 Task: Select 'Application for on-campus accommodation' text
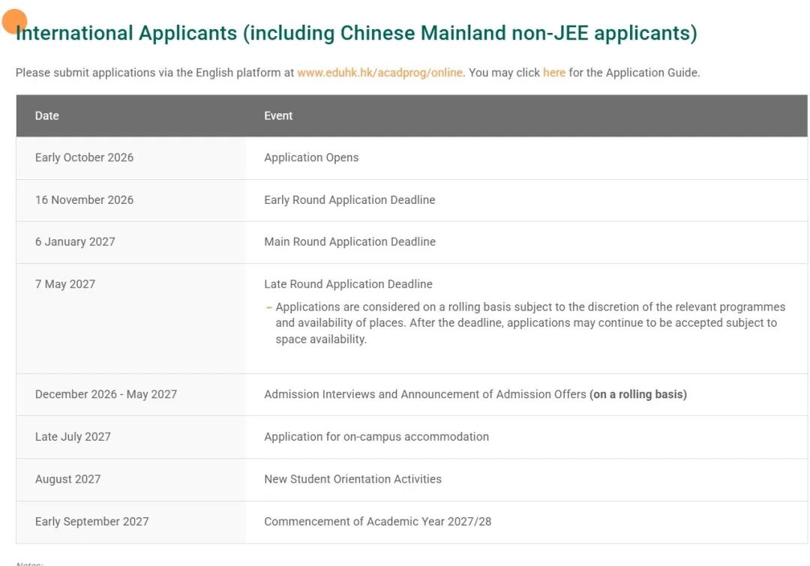coord(376,436)
